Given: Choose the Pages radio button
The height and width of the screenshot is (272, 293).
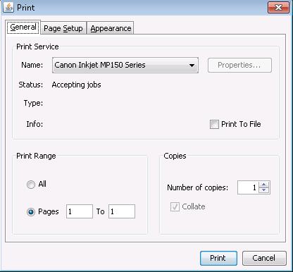Looking at the screenshot, I should pos(31,212).
